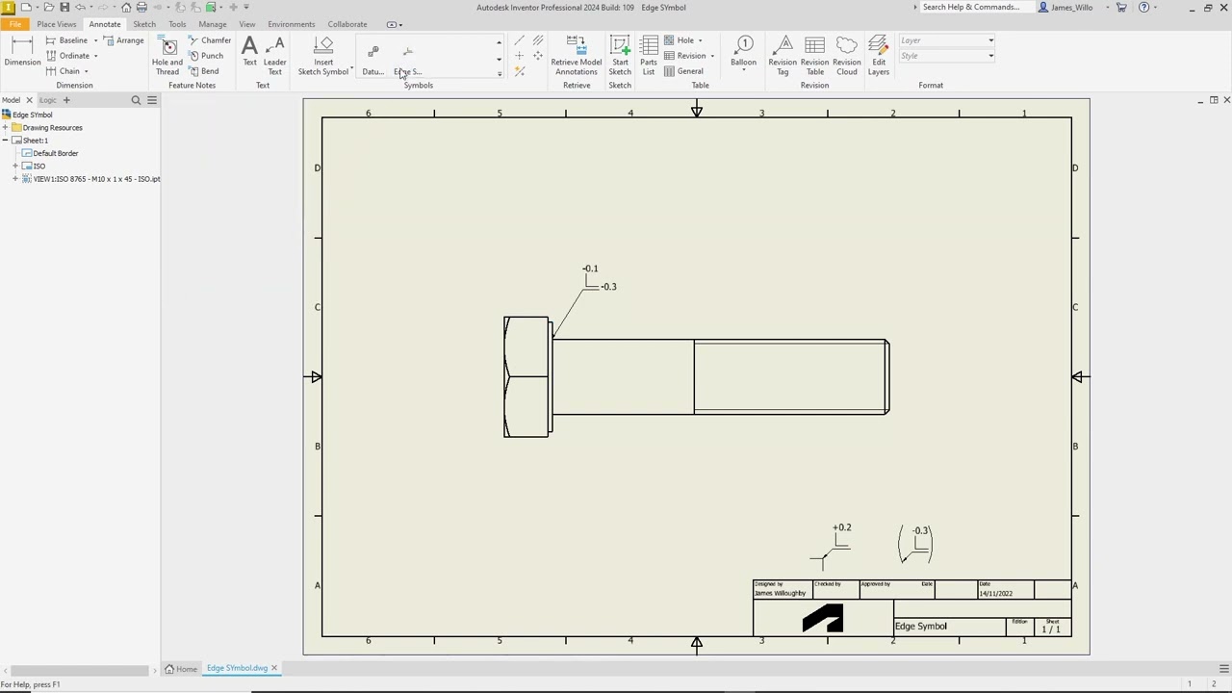Expand Drawing Resources node

pyautogui.click(x=5, y=127)
